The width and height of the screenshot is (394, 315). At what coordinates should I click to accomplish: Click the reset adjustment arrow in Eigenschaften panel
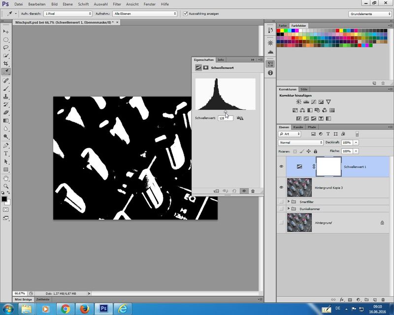point(234,191)
